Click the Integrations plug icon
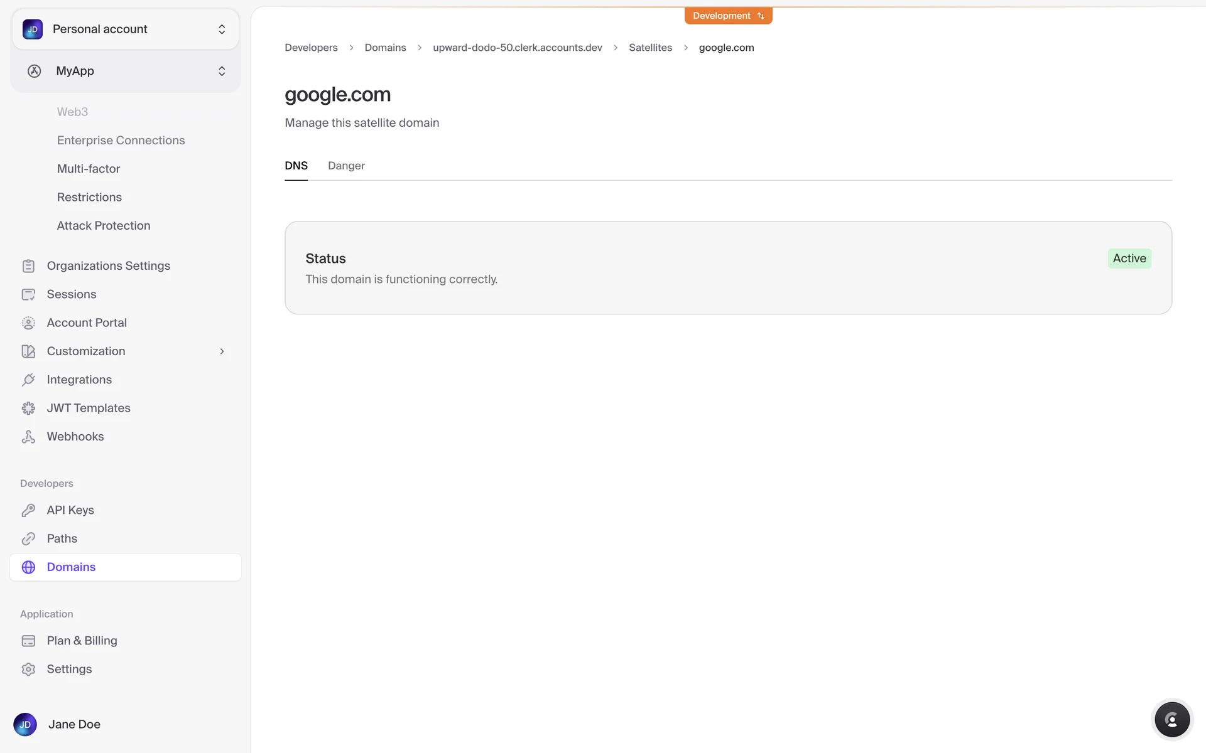This screenshot has height=753, width=1206. click(x=28, y=380)
